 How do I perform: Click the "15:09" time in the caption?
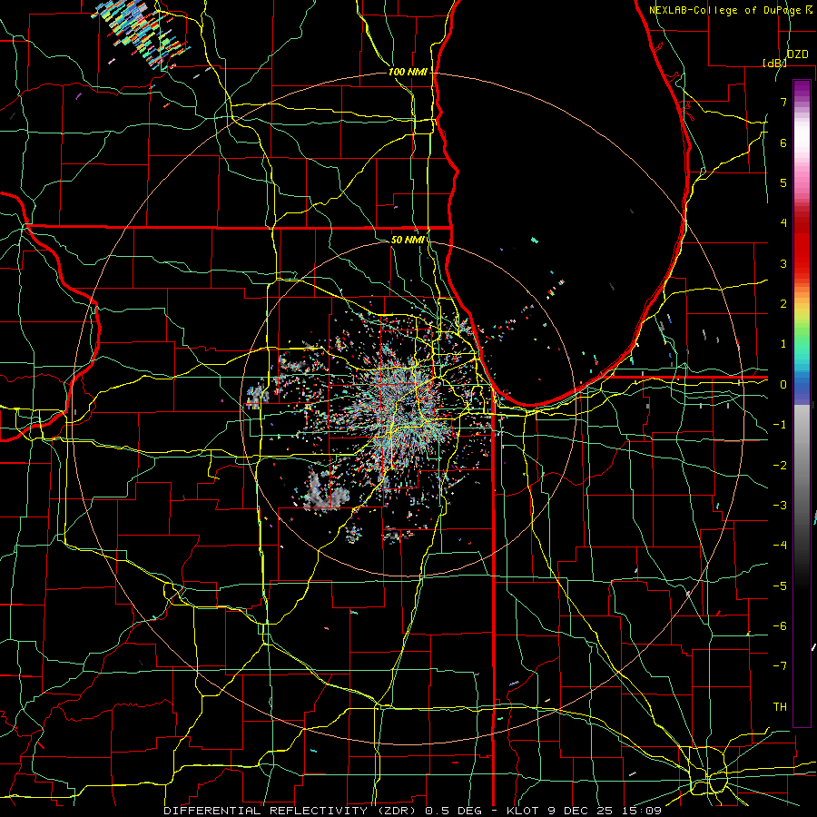[x=643, y=811]
